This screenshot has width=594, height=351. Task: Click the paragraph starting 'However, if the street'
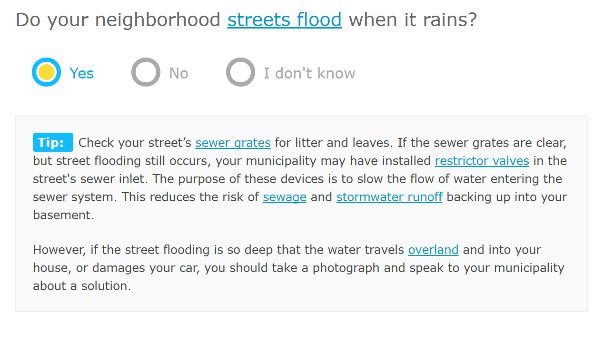click(298, 268)
